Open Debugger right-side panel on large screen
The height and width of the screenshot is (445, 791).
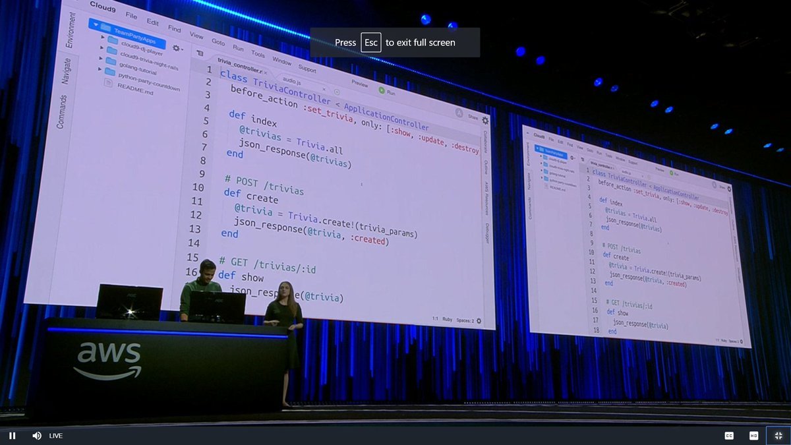pos(488,233)
